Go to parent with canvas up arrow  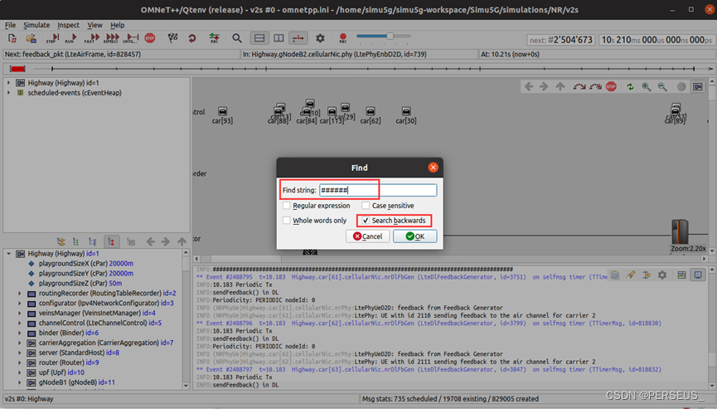560,86
